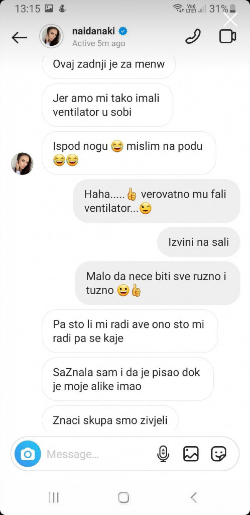Open the camera from the message bar
The image size is (250, 515).
point(28,454)
